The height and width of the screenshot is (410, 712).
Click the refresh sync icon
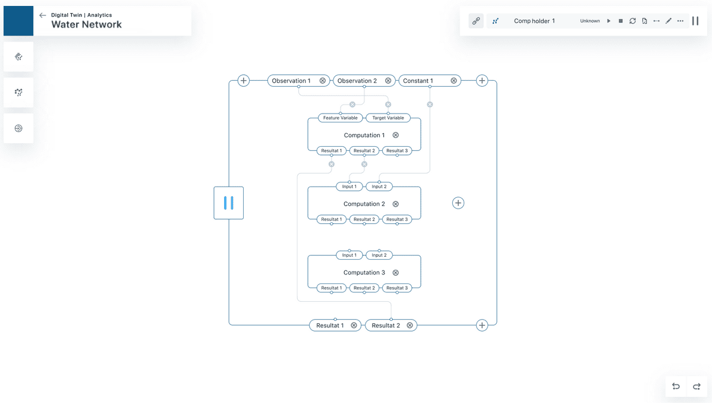pyautogui.click(x=632, y=21)
